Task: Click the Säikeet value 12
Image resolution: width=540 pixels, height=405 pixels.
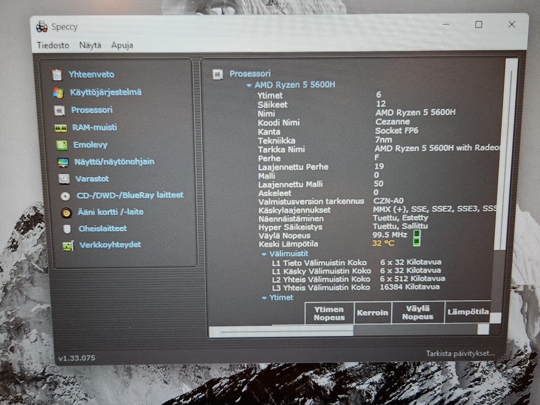Action: coord(381,103)
